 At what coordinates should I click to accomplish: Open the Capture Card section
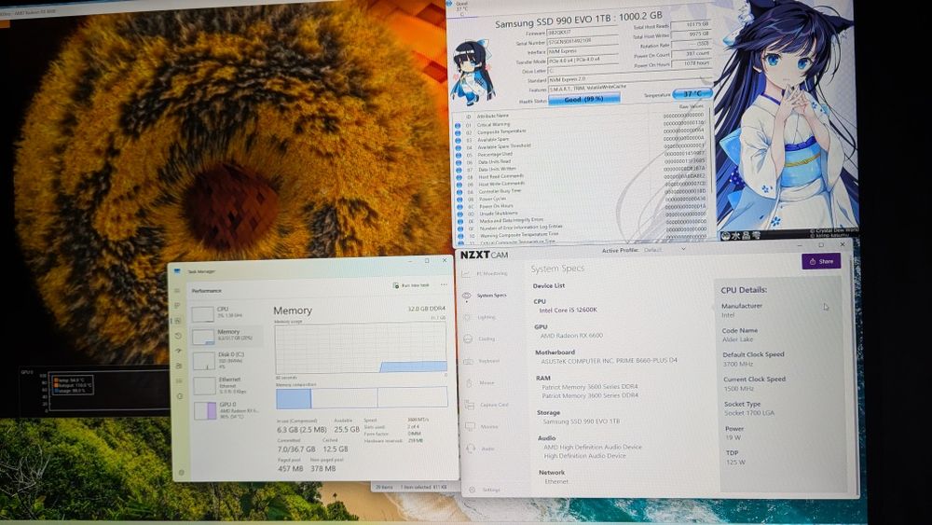(487, 405)
